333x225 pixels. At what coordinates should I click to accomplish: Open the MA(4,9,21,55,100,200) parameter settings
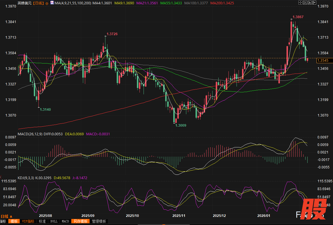[72, 3]
